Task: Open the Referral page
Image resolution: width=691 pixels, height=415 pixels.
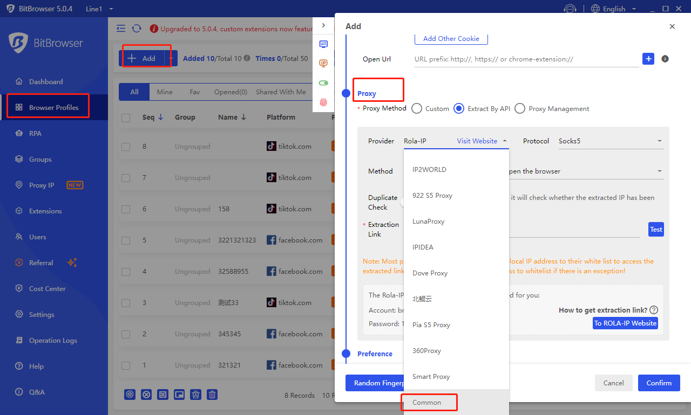Action: click(41, 262)
